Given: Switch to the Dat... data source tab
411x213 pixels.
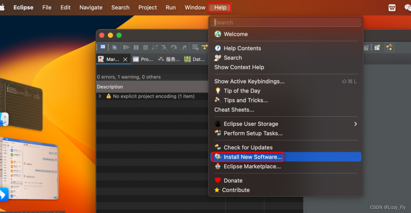Looking at the screenshot, I should (194, 59).
